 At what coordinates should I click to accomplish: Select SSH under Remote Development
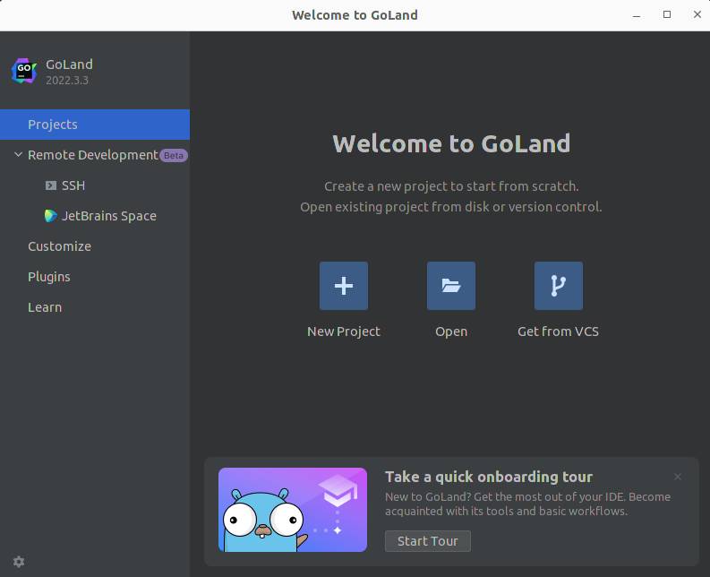pos(95,185)
